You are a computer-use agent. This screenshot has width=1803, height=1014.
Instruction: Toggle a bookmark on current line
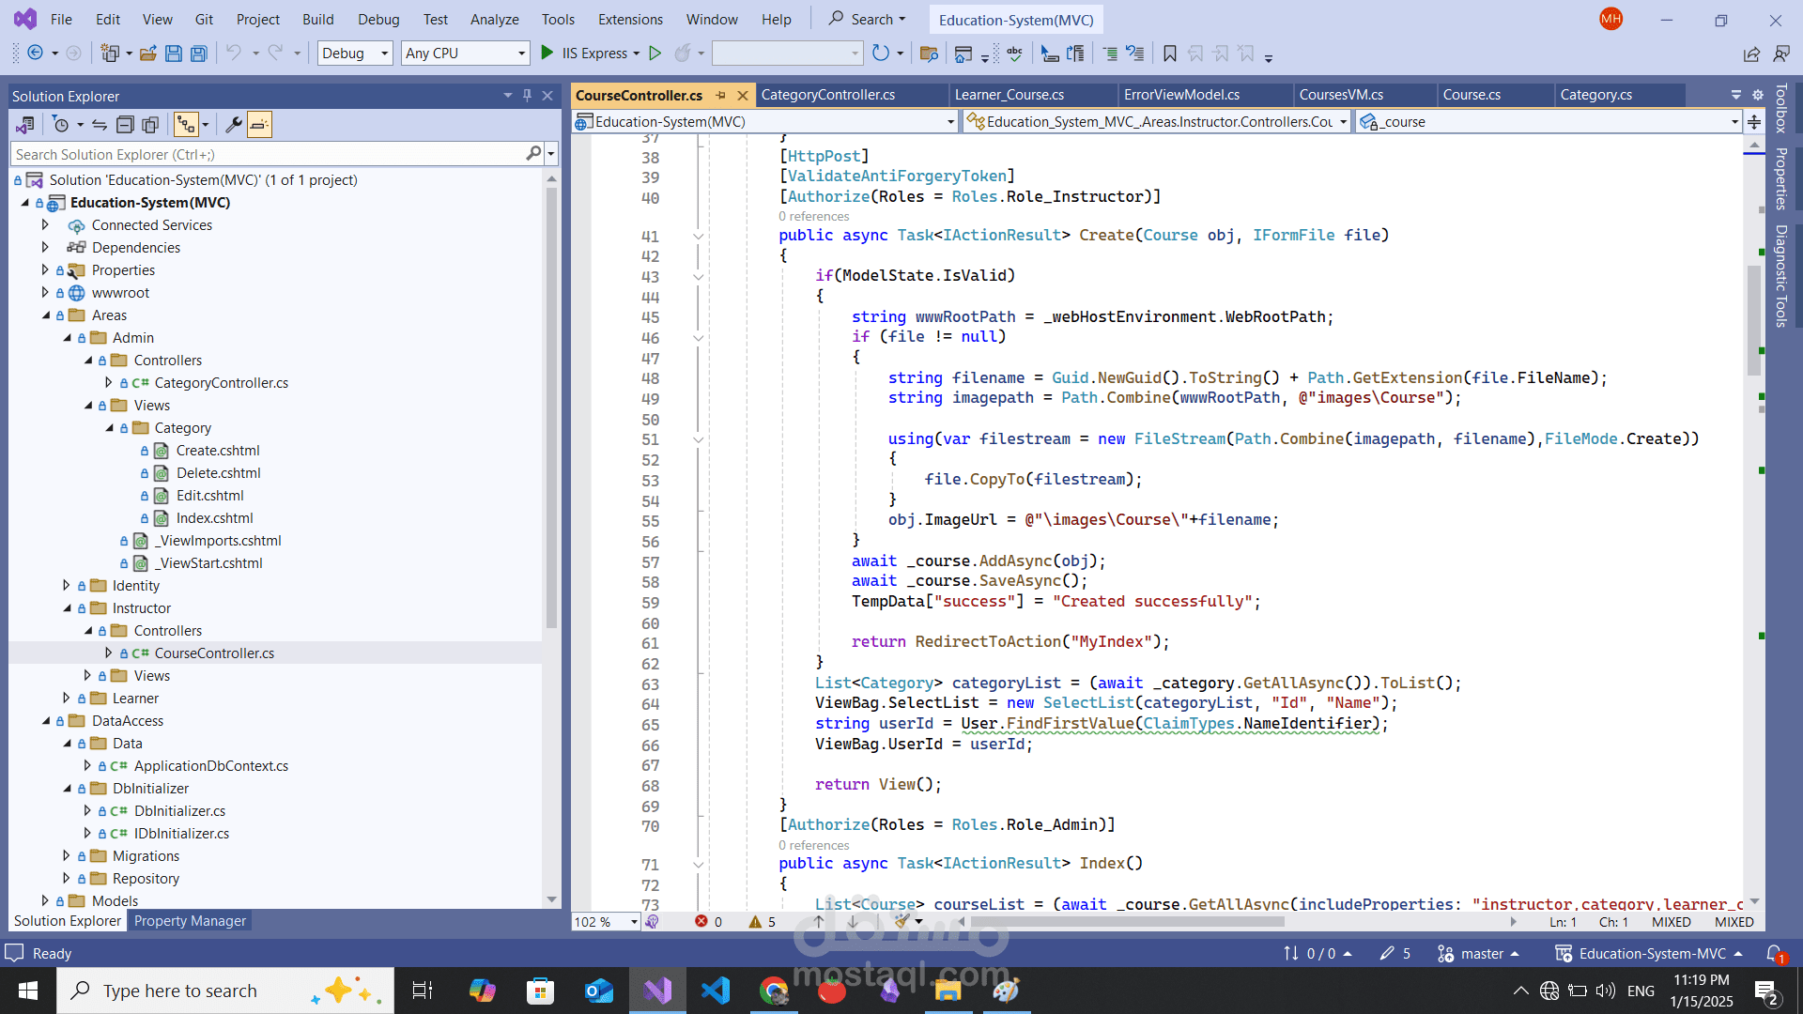(1169, 54)
